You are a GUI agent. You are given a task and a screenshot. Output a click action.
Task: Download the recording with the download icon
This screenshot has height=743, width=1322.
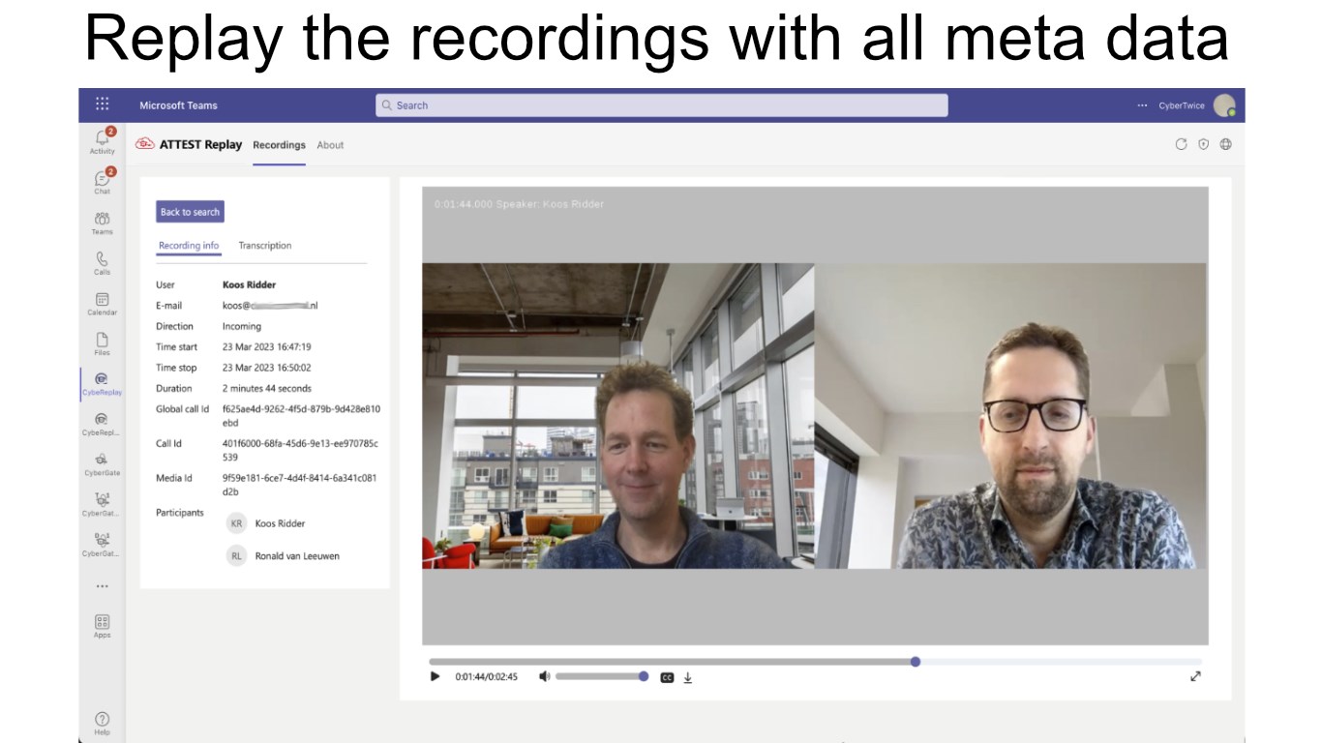[688, 677]
